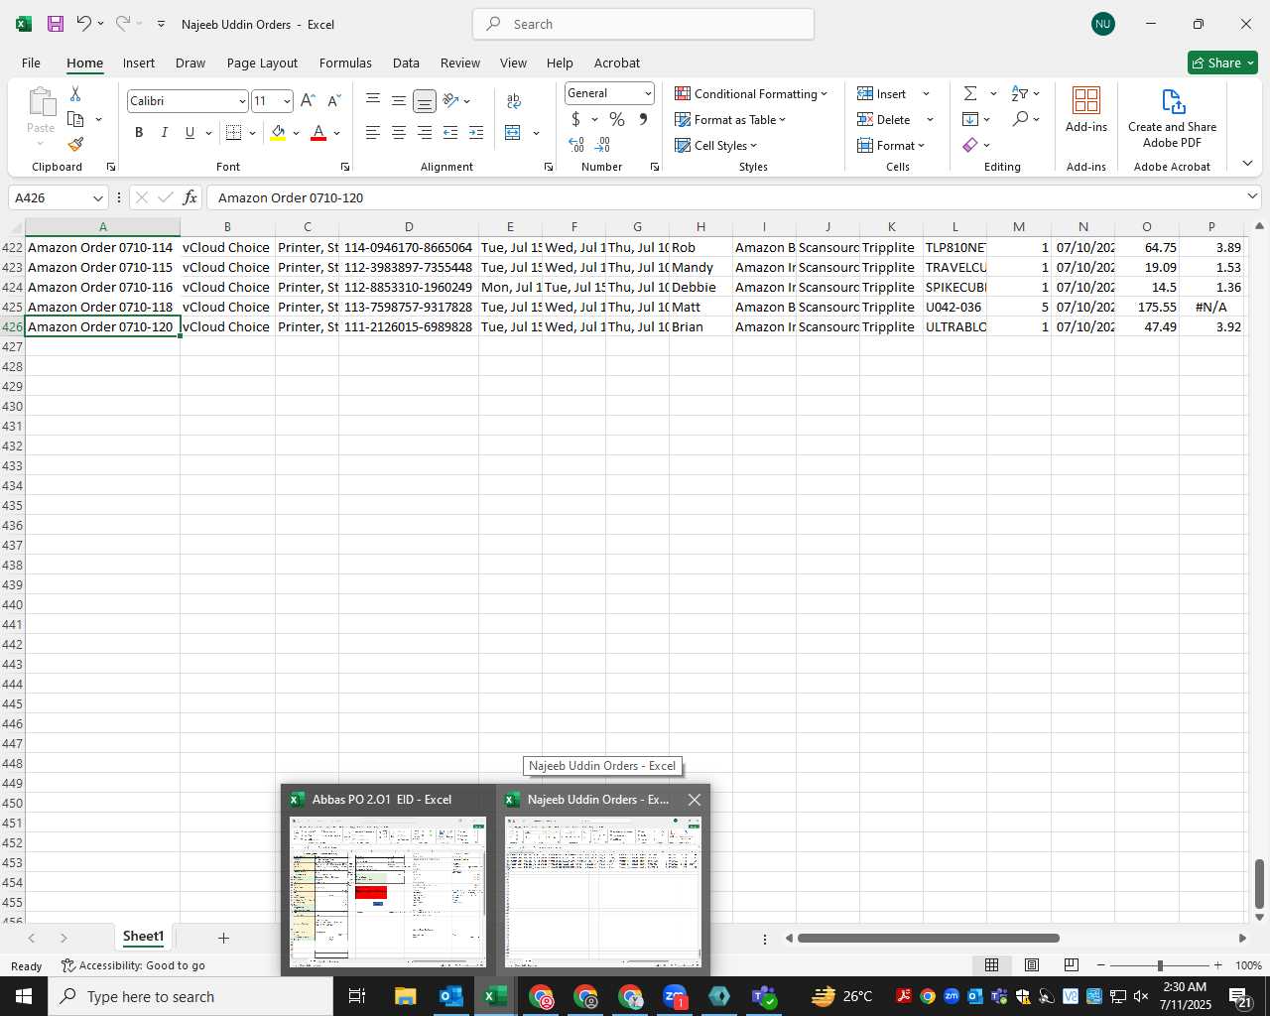The image size is (1270, 1016).
Task: Switch to Page Break Preview icon
Action: tap(1072, 964)
